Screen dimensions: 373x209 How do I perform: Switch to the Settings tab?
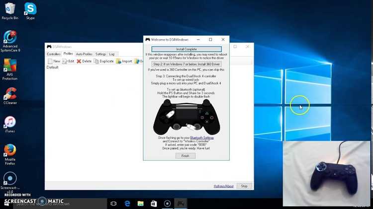(100, 54)
